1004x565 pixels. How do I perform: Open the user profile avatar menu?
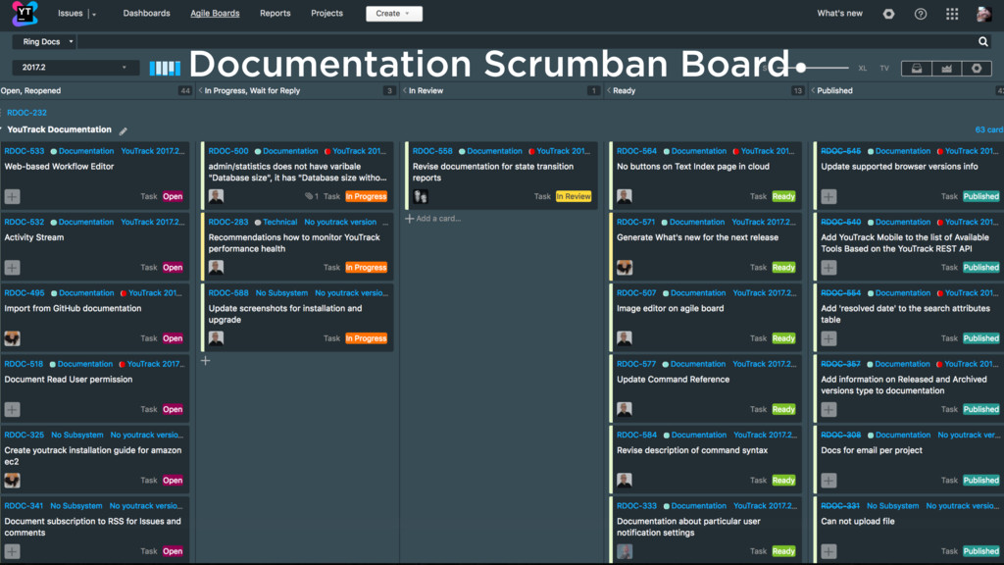(983, 14)
